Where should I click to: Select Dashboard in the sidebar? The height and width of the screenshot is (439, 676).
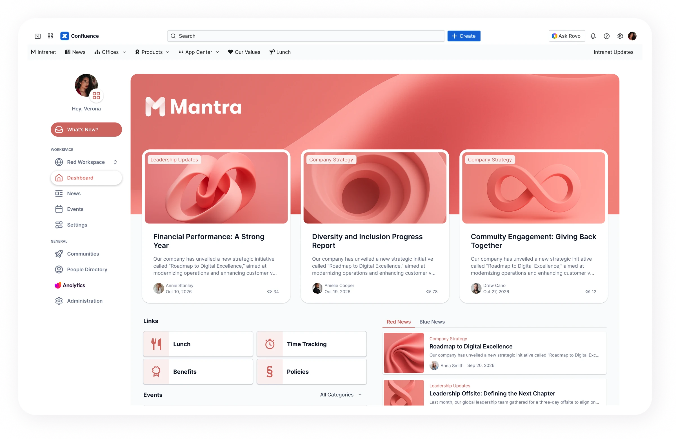click(x=86, y=178)
